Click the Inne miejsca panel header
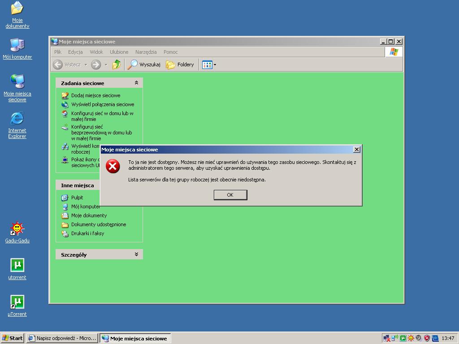The height and width of the screenshot is (344, 459). coord(78,185)
